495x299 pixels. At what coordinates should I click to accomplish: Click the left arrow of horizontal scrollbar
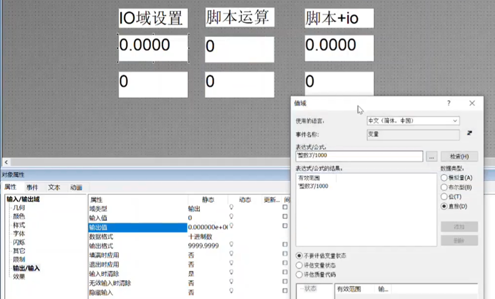6,162
